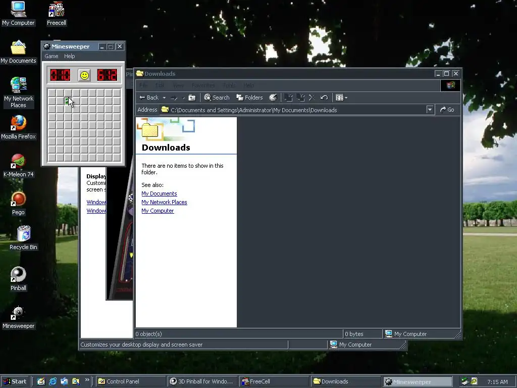This screenshot has height=388, width=517.
Task: Click the Minesweeper title bar mine icon
Action: click(x=47, y=46)
